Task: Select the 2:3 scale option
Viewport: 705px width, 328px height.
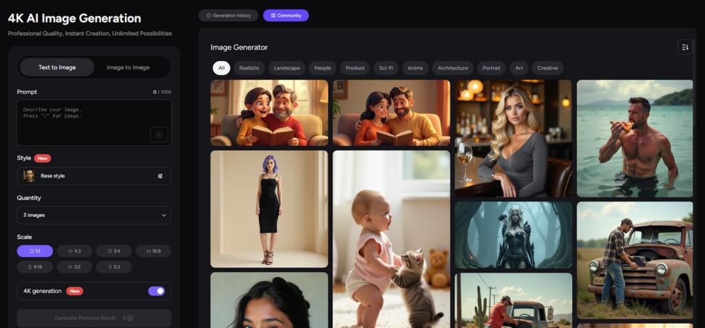Action: (x=114, y=267)
